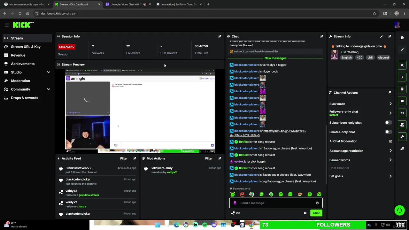Switch to the Umingle Video Chat tab

pyautogui.click(x=128, y=4)
